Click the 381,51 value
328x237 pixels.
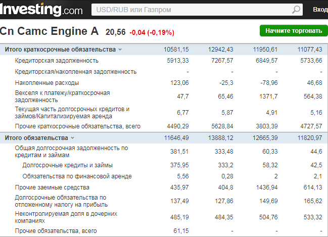[179, 152]
